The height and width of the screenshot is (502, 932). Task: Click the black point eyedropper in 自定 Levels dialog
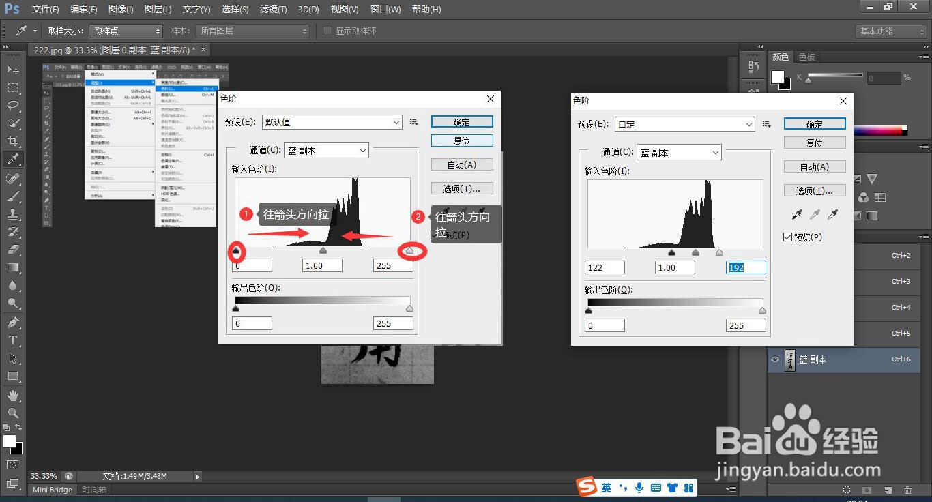(x=797, y=215)
